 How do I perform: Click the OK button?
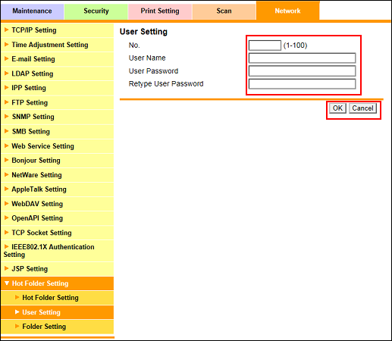tap(337, 108)
